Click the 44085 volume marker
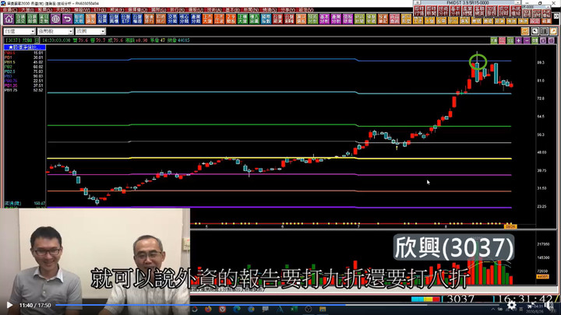Viewport: 561px width, 315px height. pos(543,277)
